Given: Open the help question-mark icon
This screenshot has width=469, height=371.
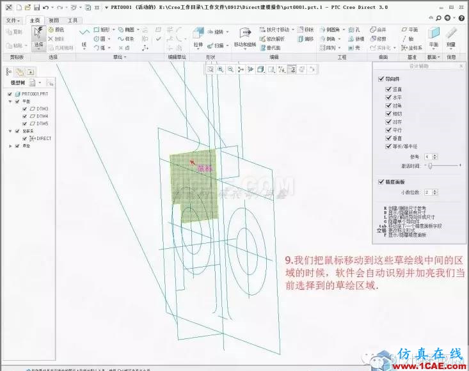Looking at the screenshot, I should 461,19.
